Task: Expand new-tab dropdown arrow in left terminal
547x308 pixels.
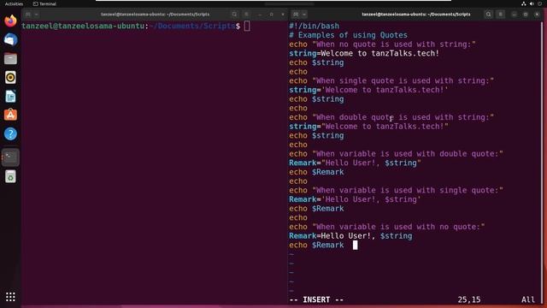Action: (x=36, y=15)
